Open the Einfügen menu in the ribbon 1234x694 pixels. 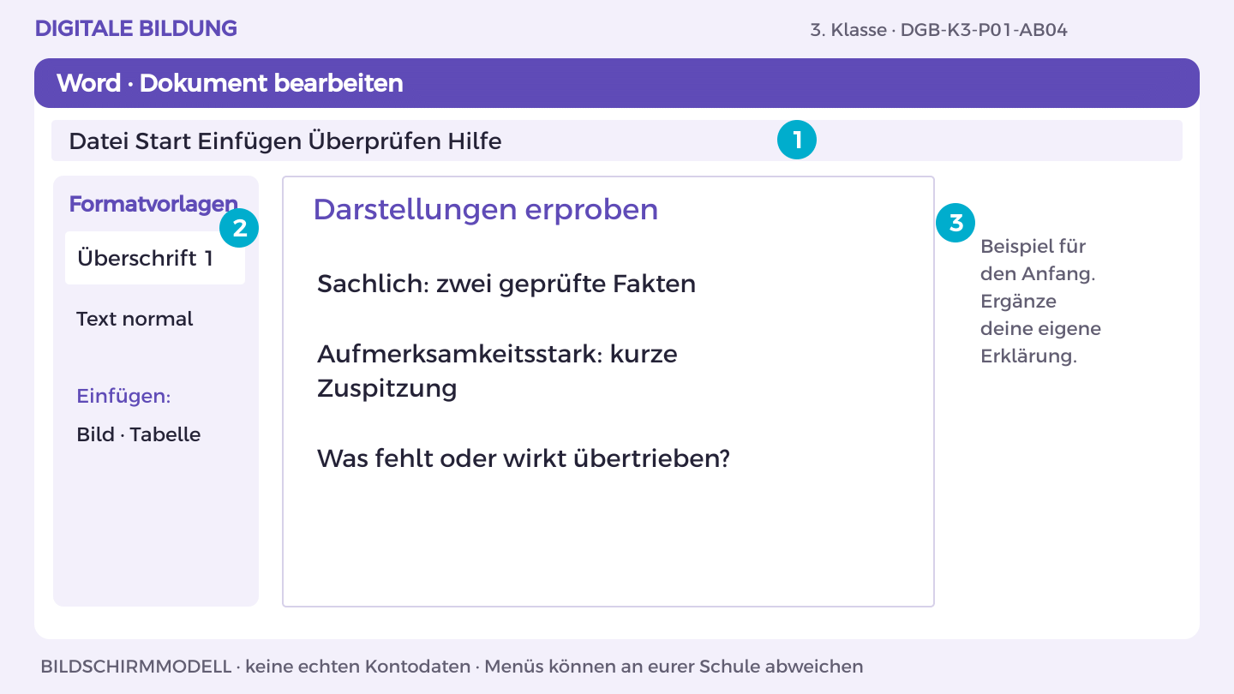[x=249, y=141]
